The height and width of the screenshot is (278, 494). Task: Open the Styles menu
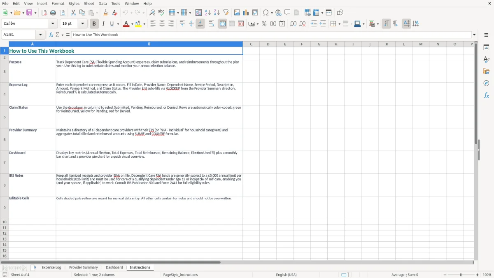[74, 3]
